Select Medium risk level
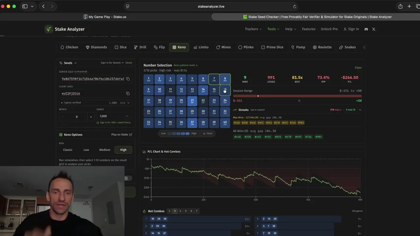Screen dimensions: 420x236 coord(105,150)
